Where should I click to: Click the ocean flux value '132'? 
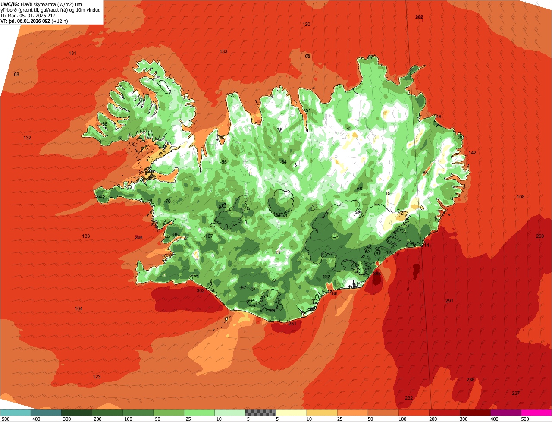27,138
